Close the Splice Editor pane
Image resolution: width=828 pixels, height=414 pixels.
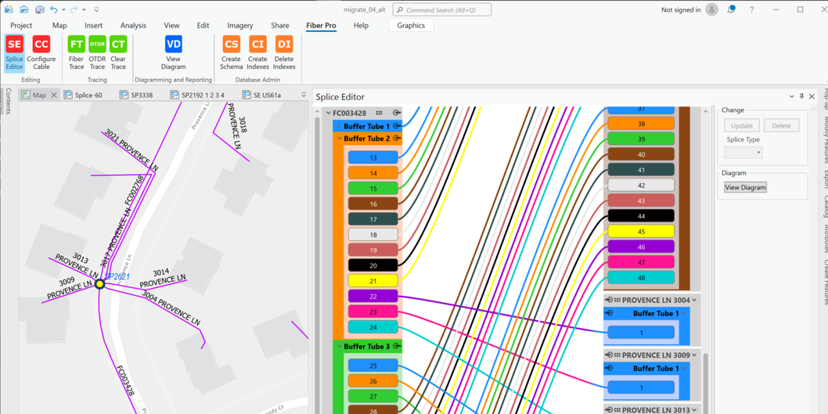point(812,96)
